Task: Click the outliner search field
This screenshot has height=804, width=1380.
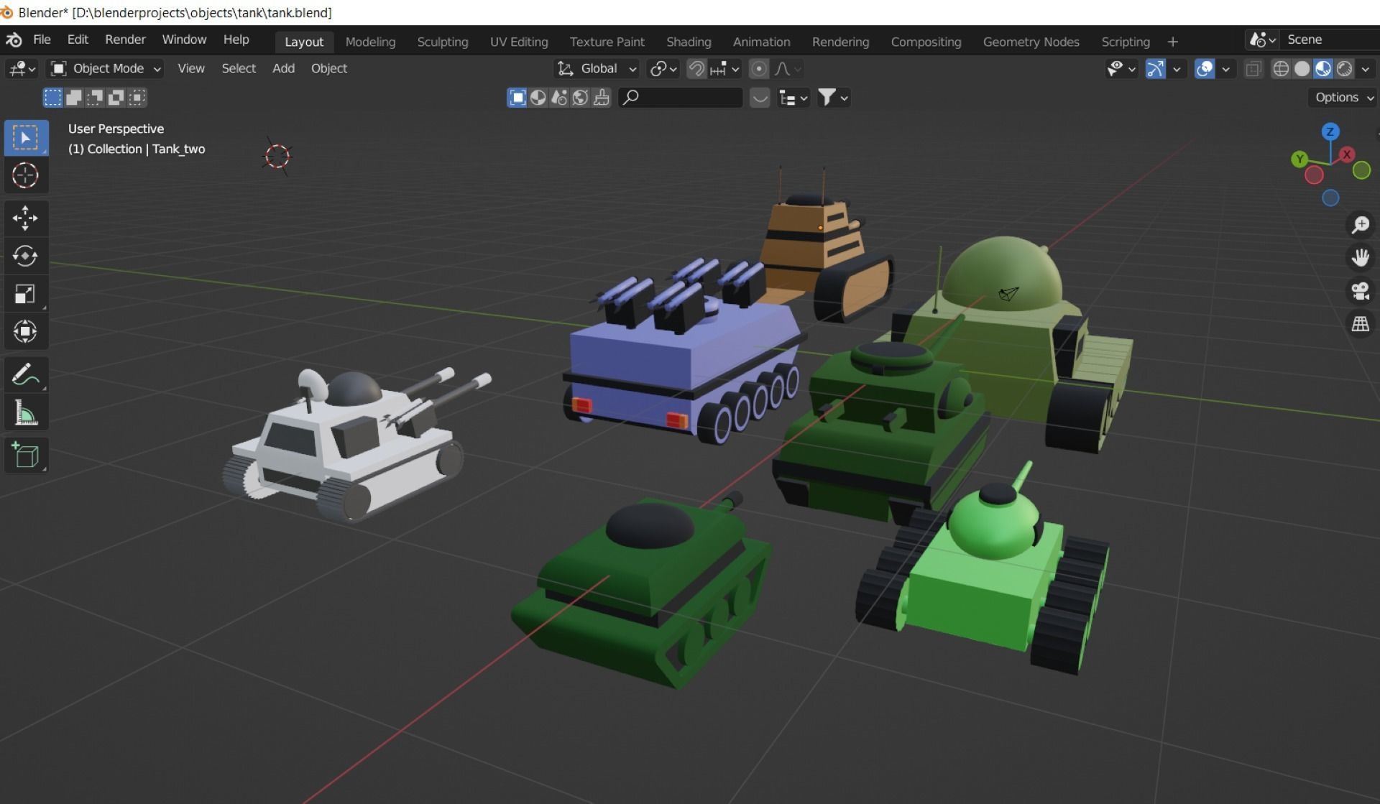Action: coord(680,98)
